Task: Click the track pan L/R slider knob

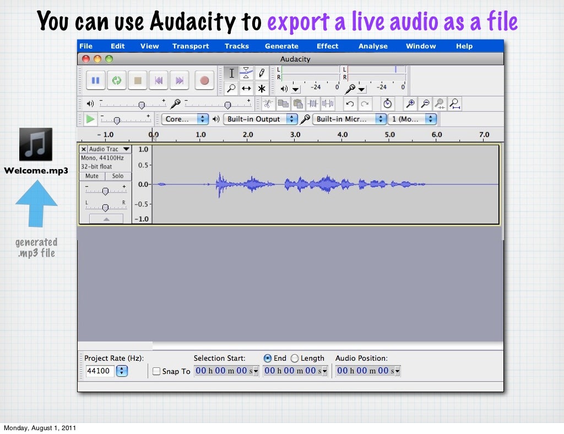Action: 105,208
